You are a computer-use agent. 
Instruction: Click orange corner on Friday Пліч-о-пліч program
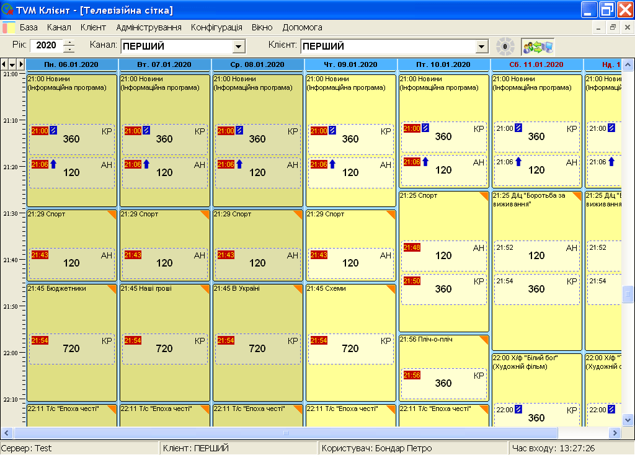(485, 339)
